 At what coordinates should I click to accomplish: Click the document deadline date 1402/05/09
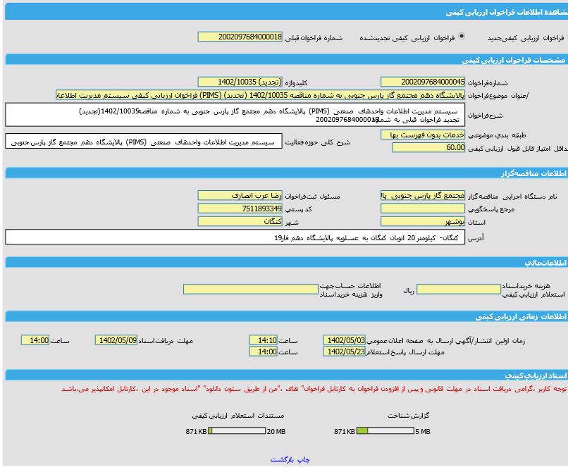[116, 340]
